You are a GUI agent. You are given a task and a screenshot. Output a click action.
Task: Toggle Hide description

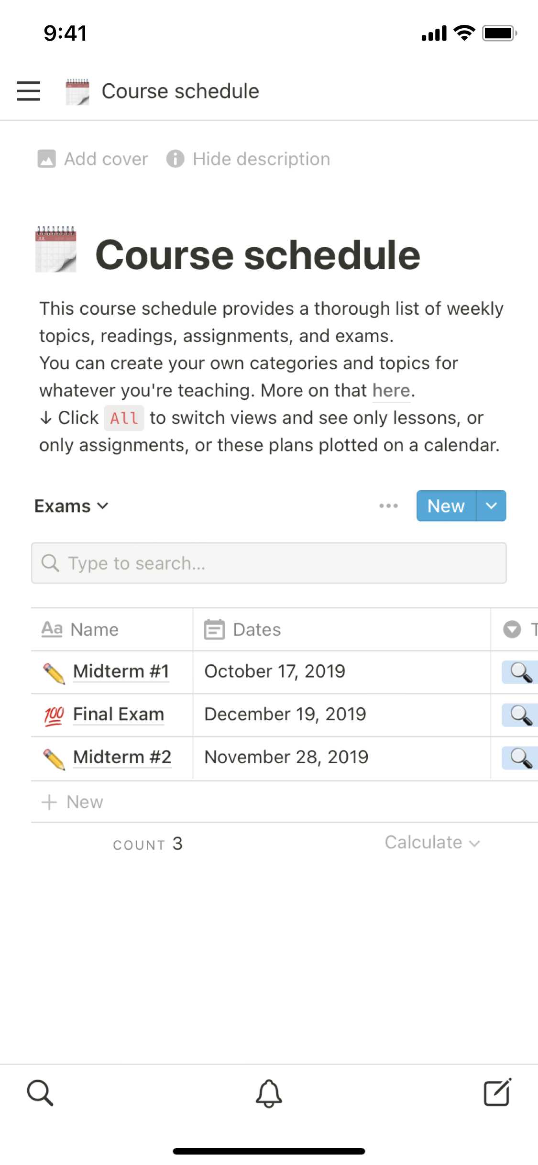point(249,159)
